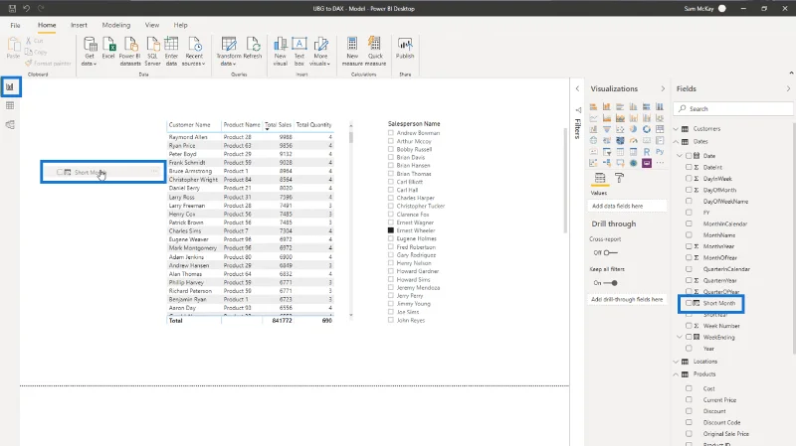
Task: Publish the report
Action: tap(405, 49)
